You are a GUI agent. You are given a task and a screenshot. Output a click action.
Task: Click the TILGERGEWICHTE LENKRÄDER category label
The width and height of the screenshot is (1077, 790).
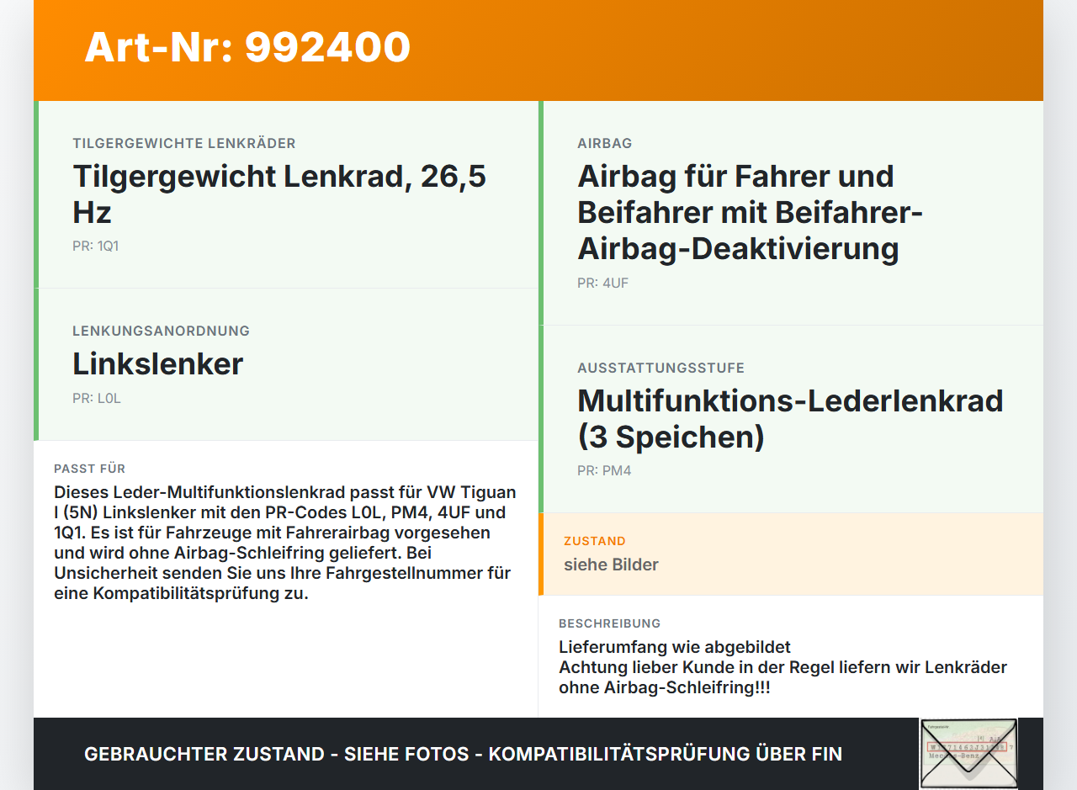pyautogui.click(x=184, y=144)
